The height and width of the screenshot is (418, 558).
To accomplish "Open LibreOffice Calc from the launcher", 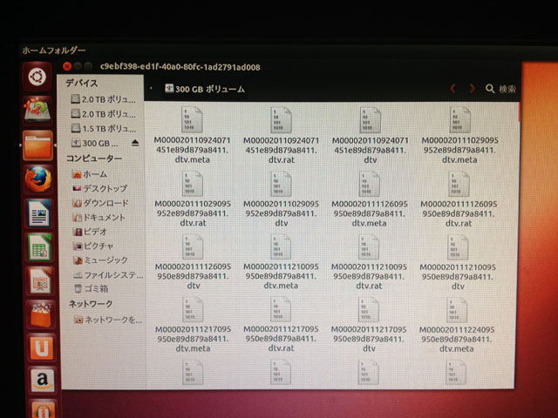I will (x=39, y=247).
